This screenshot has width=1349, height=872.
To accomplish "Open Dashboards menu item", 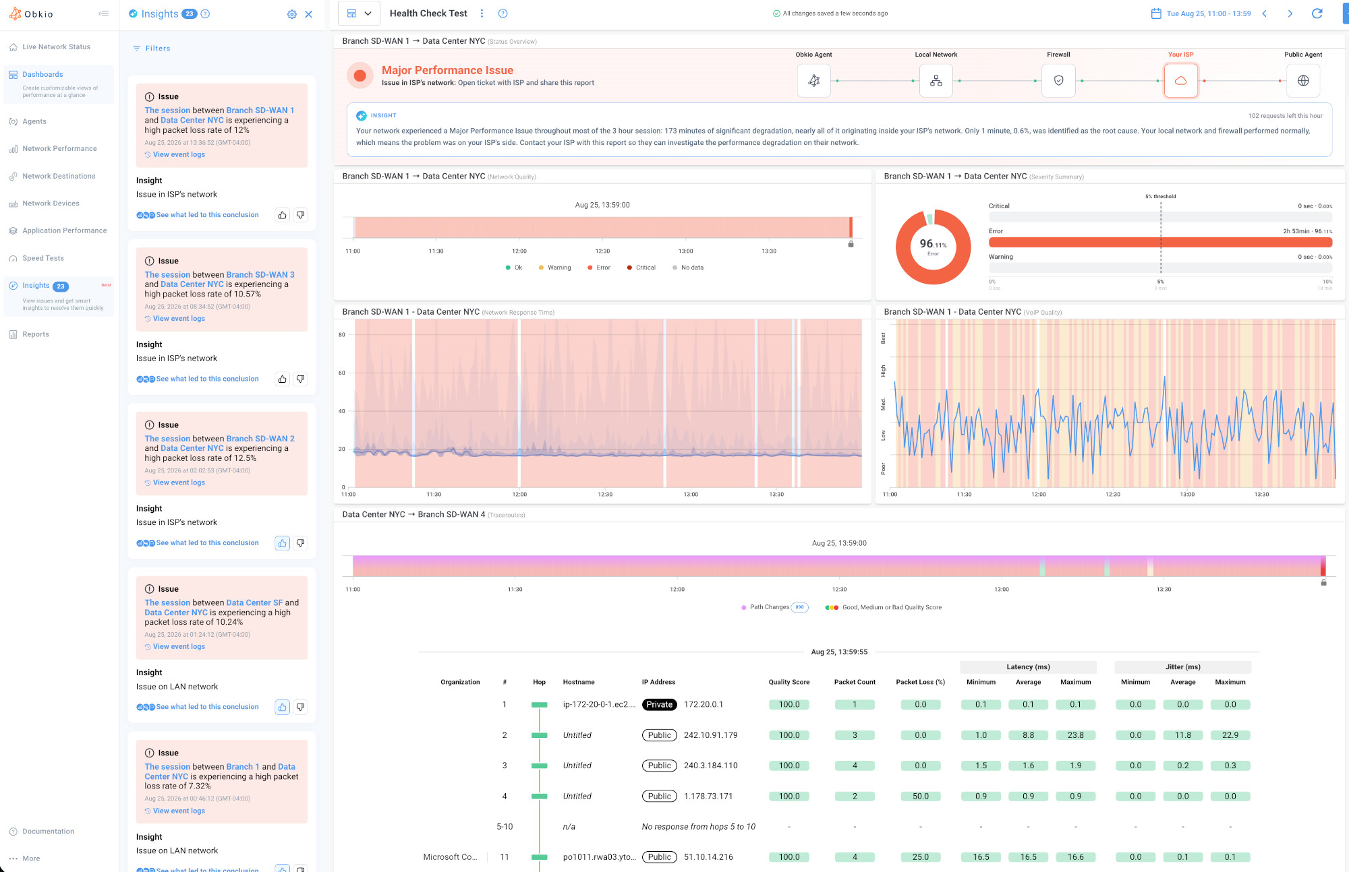I will 42,75.
